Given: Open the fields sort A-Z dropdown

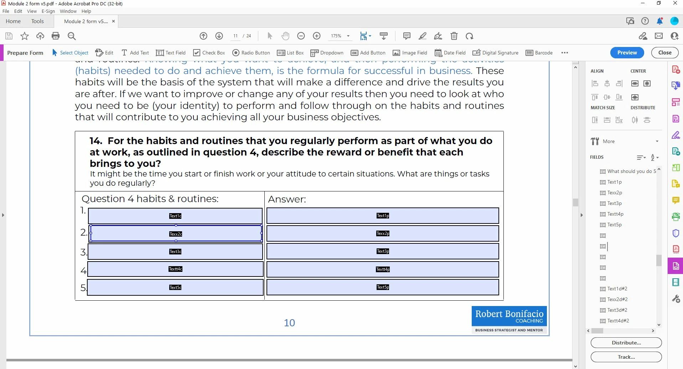Looking at the screenshot, I should click(654, 157).
